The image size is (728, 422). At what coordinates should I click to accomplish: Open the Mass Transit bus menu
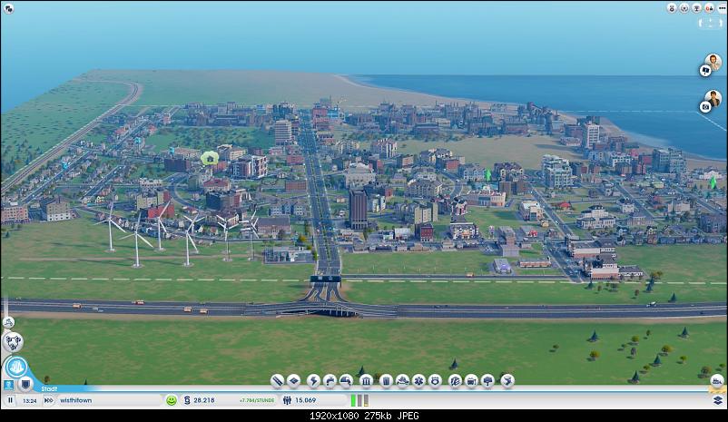pos(471,381)
